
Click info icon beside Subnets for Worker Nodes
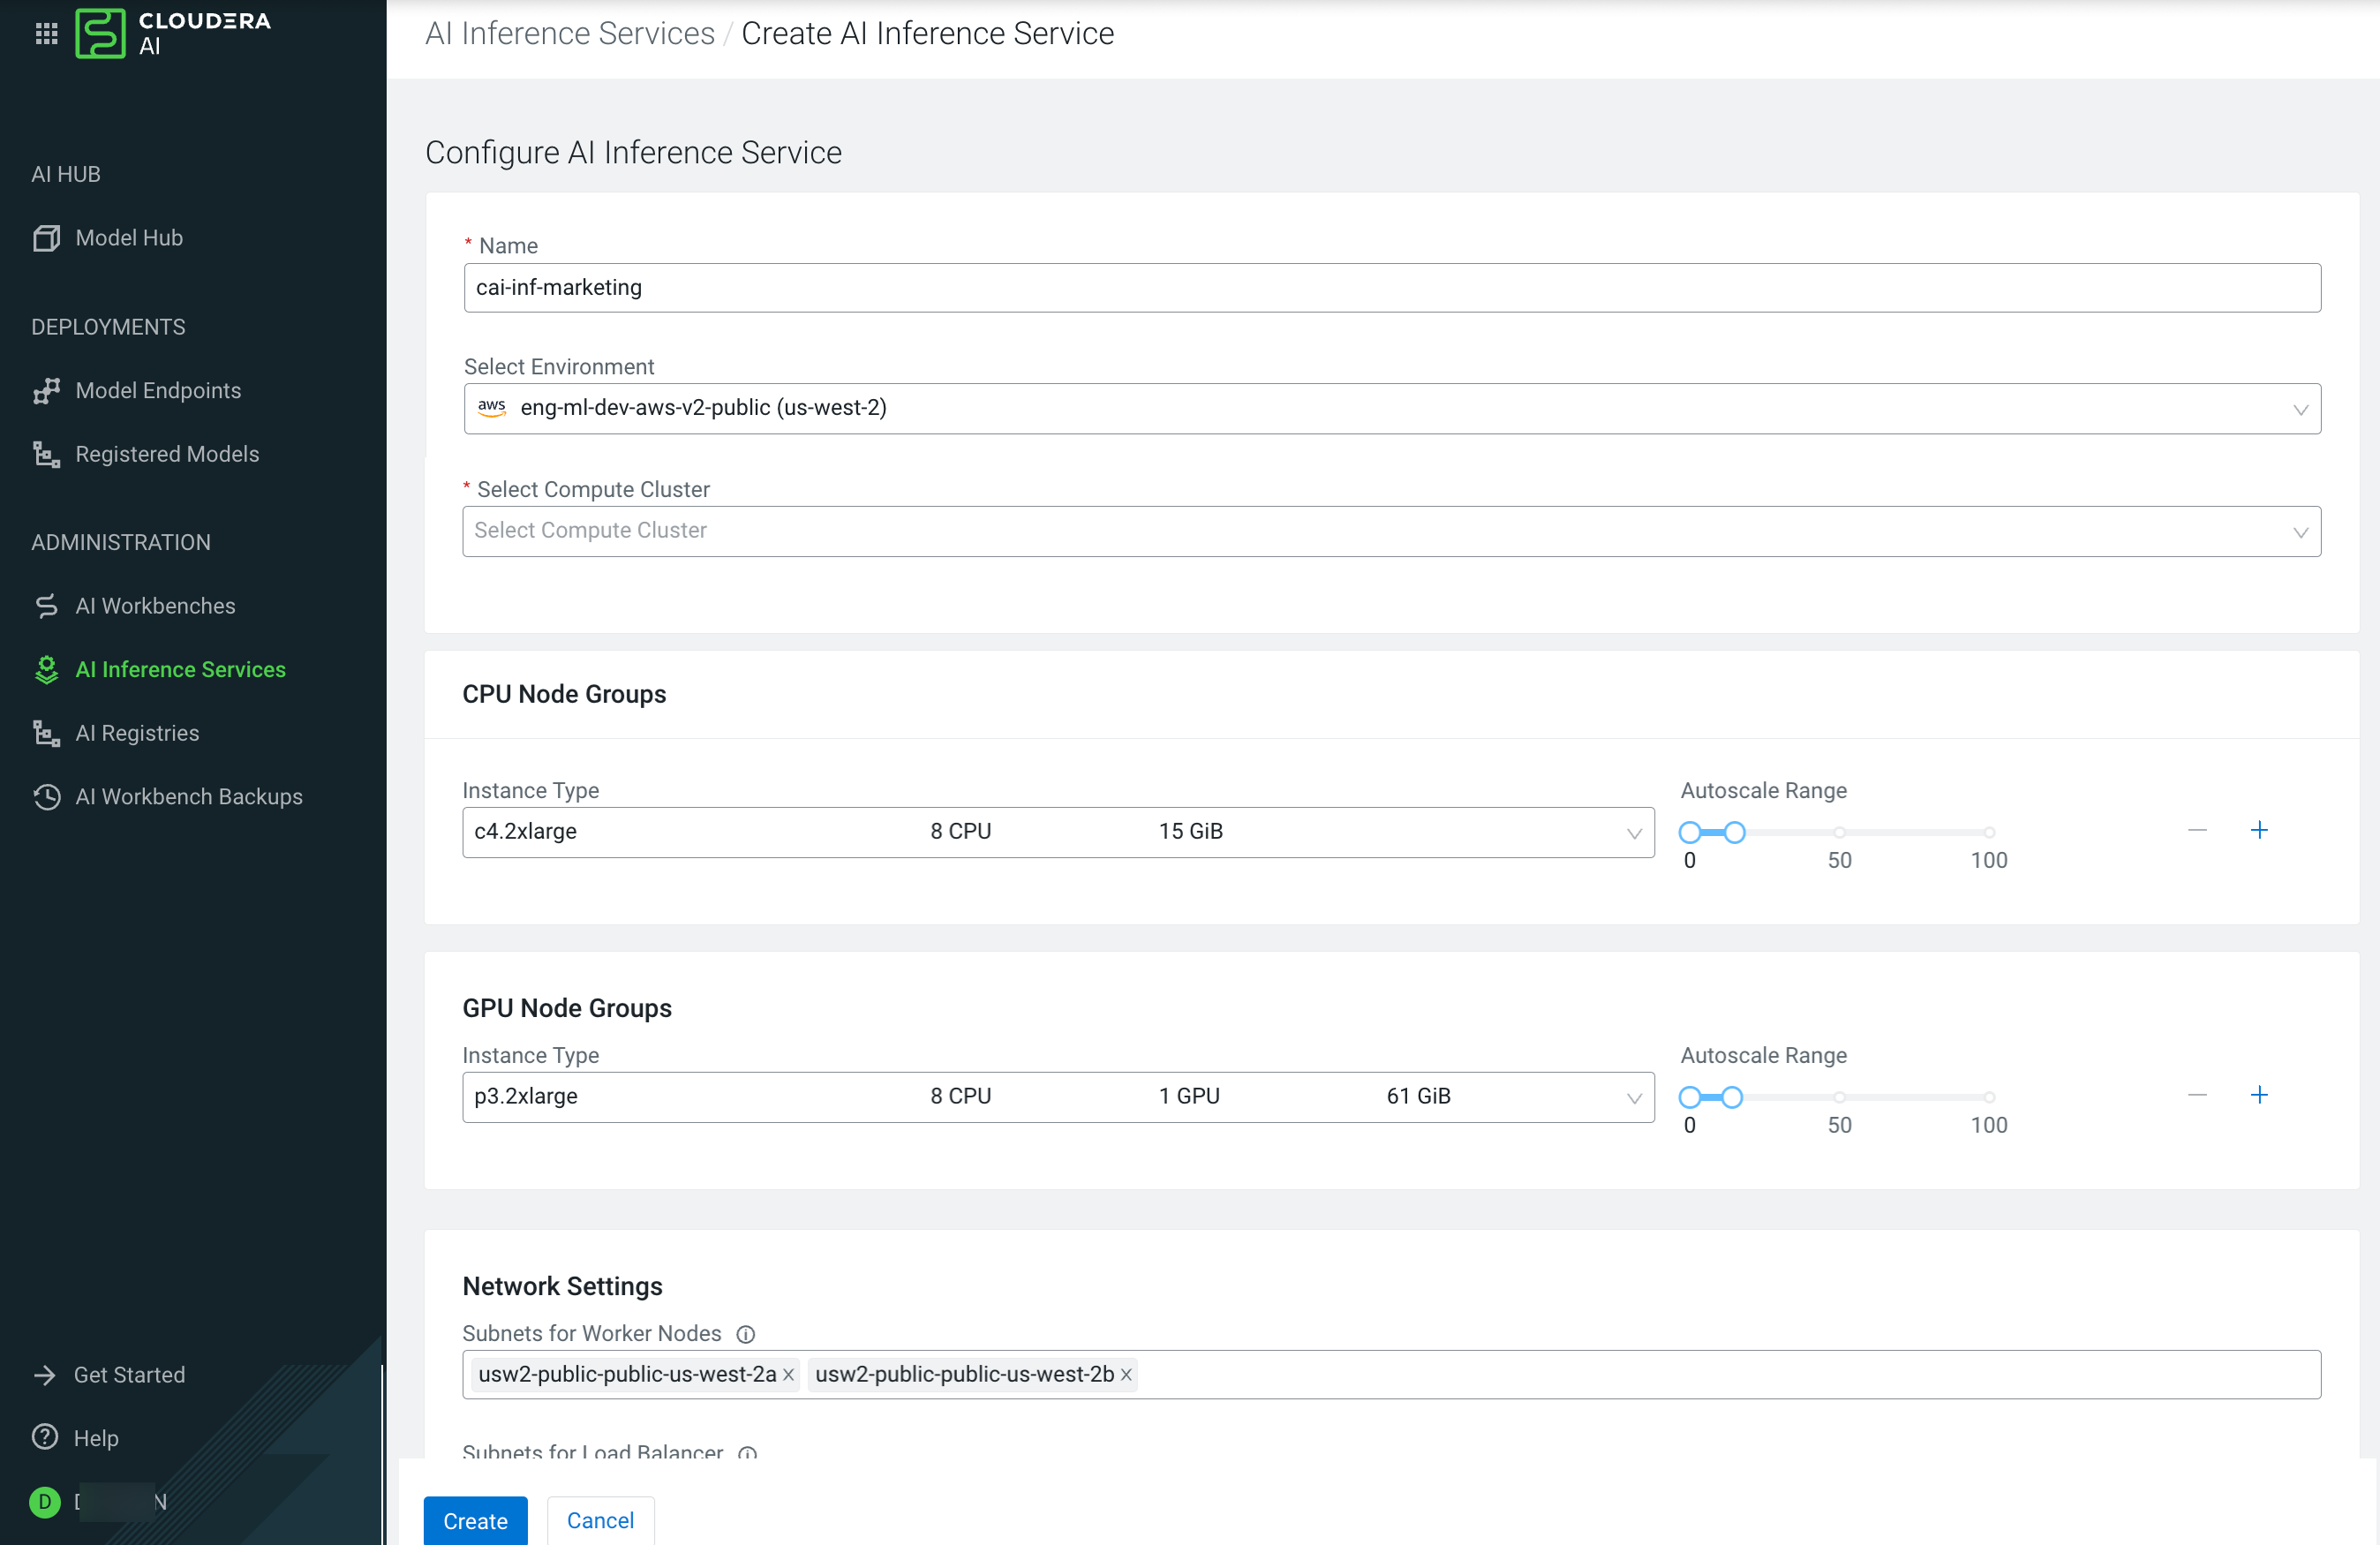[x=745, y=1334]
